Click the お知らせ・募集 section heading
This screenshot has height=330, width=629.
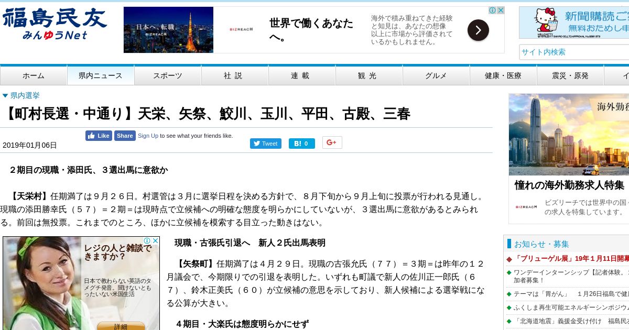[541, 244]
